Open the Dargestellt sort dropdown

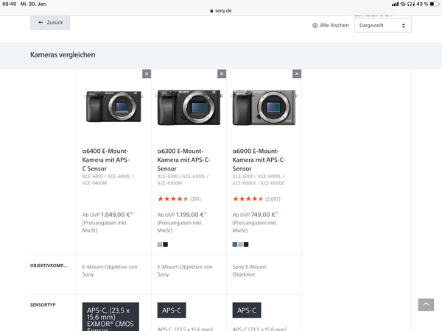[x=382, y=25]
